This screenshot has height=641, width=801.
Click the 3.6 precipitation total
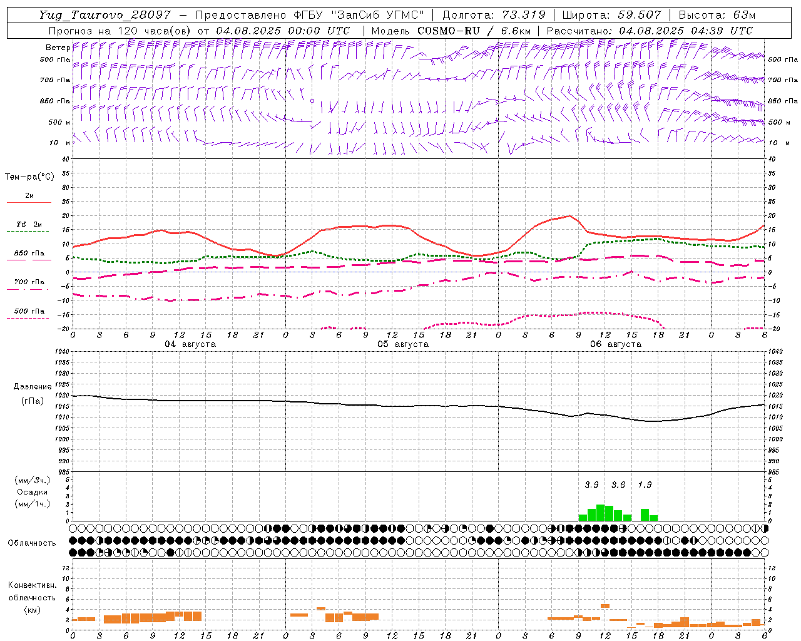pos(618,485)
